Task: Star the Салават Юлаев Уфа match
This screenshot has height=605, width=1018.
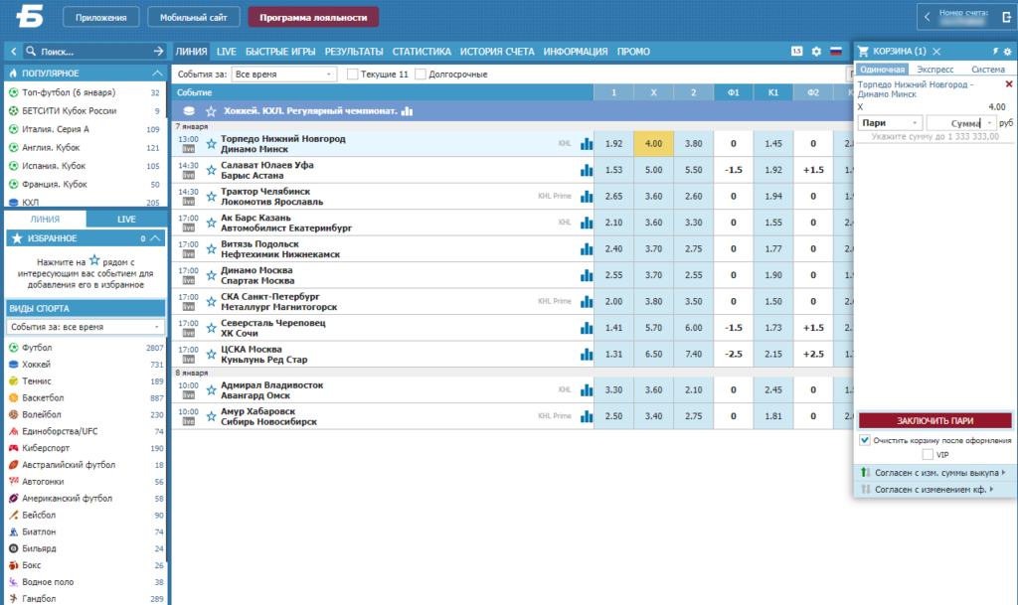Action: pos(211,170)
